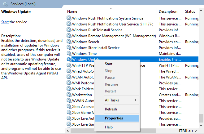This screenshot has width=204, height=134.
Task: Select the Workstation service gear icon
Action: click(x=69, y=95)
